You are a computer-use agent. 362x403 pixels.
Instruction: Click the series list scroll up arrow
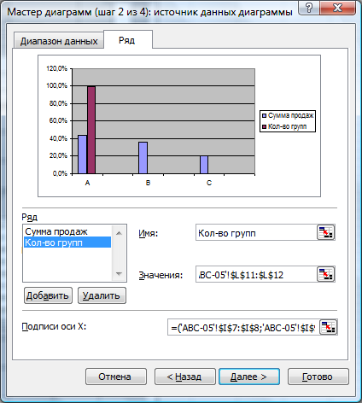click(x=119, y=233)
